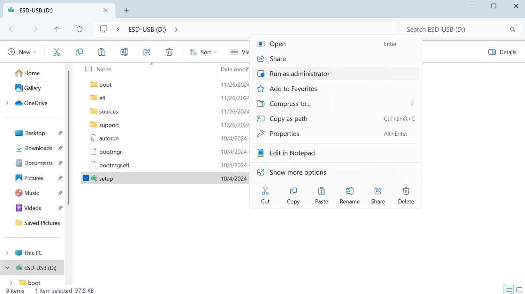Click the Search ESD-USB input field
Screen dimensions: 525x294
pos(455,29)
